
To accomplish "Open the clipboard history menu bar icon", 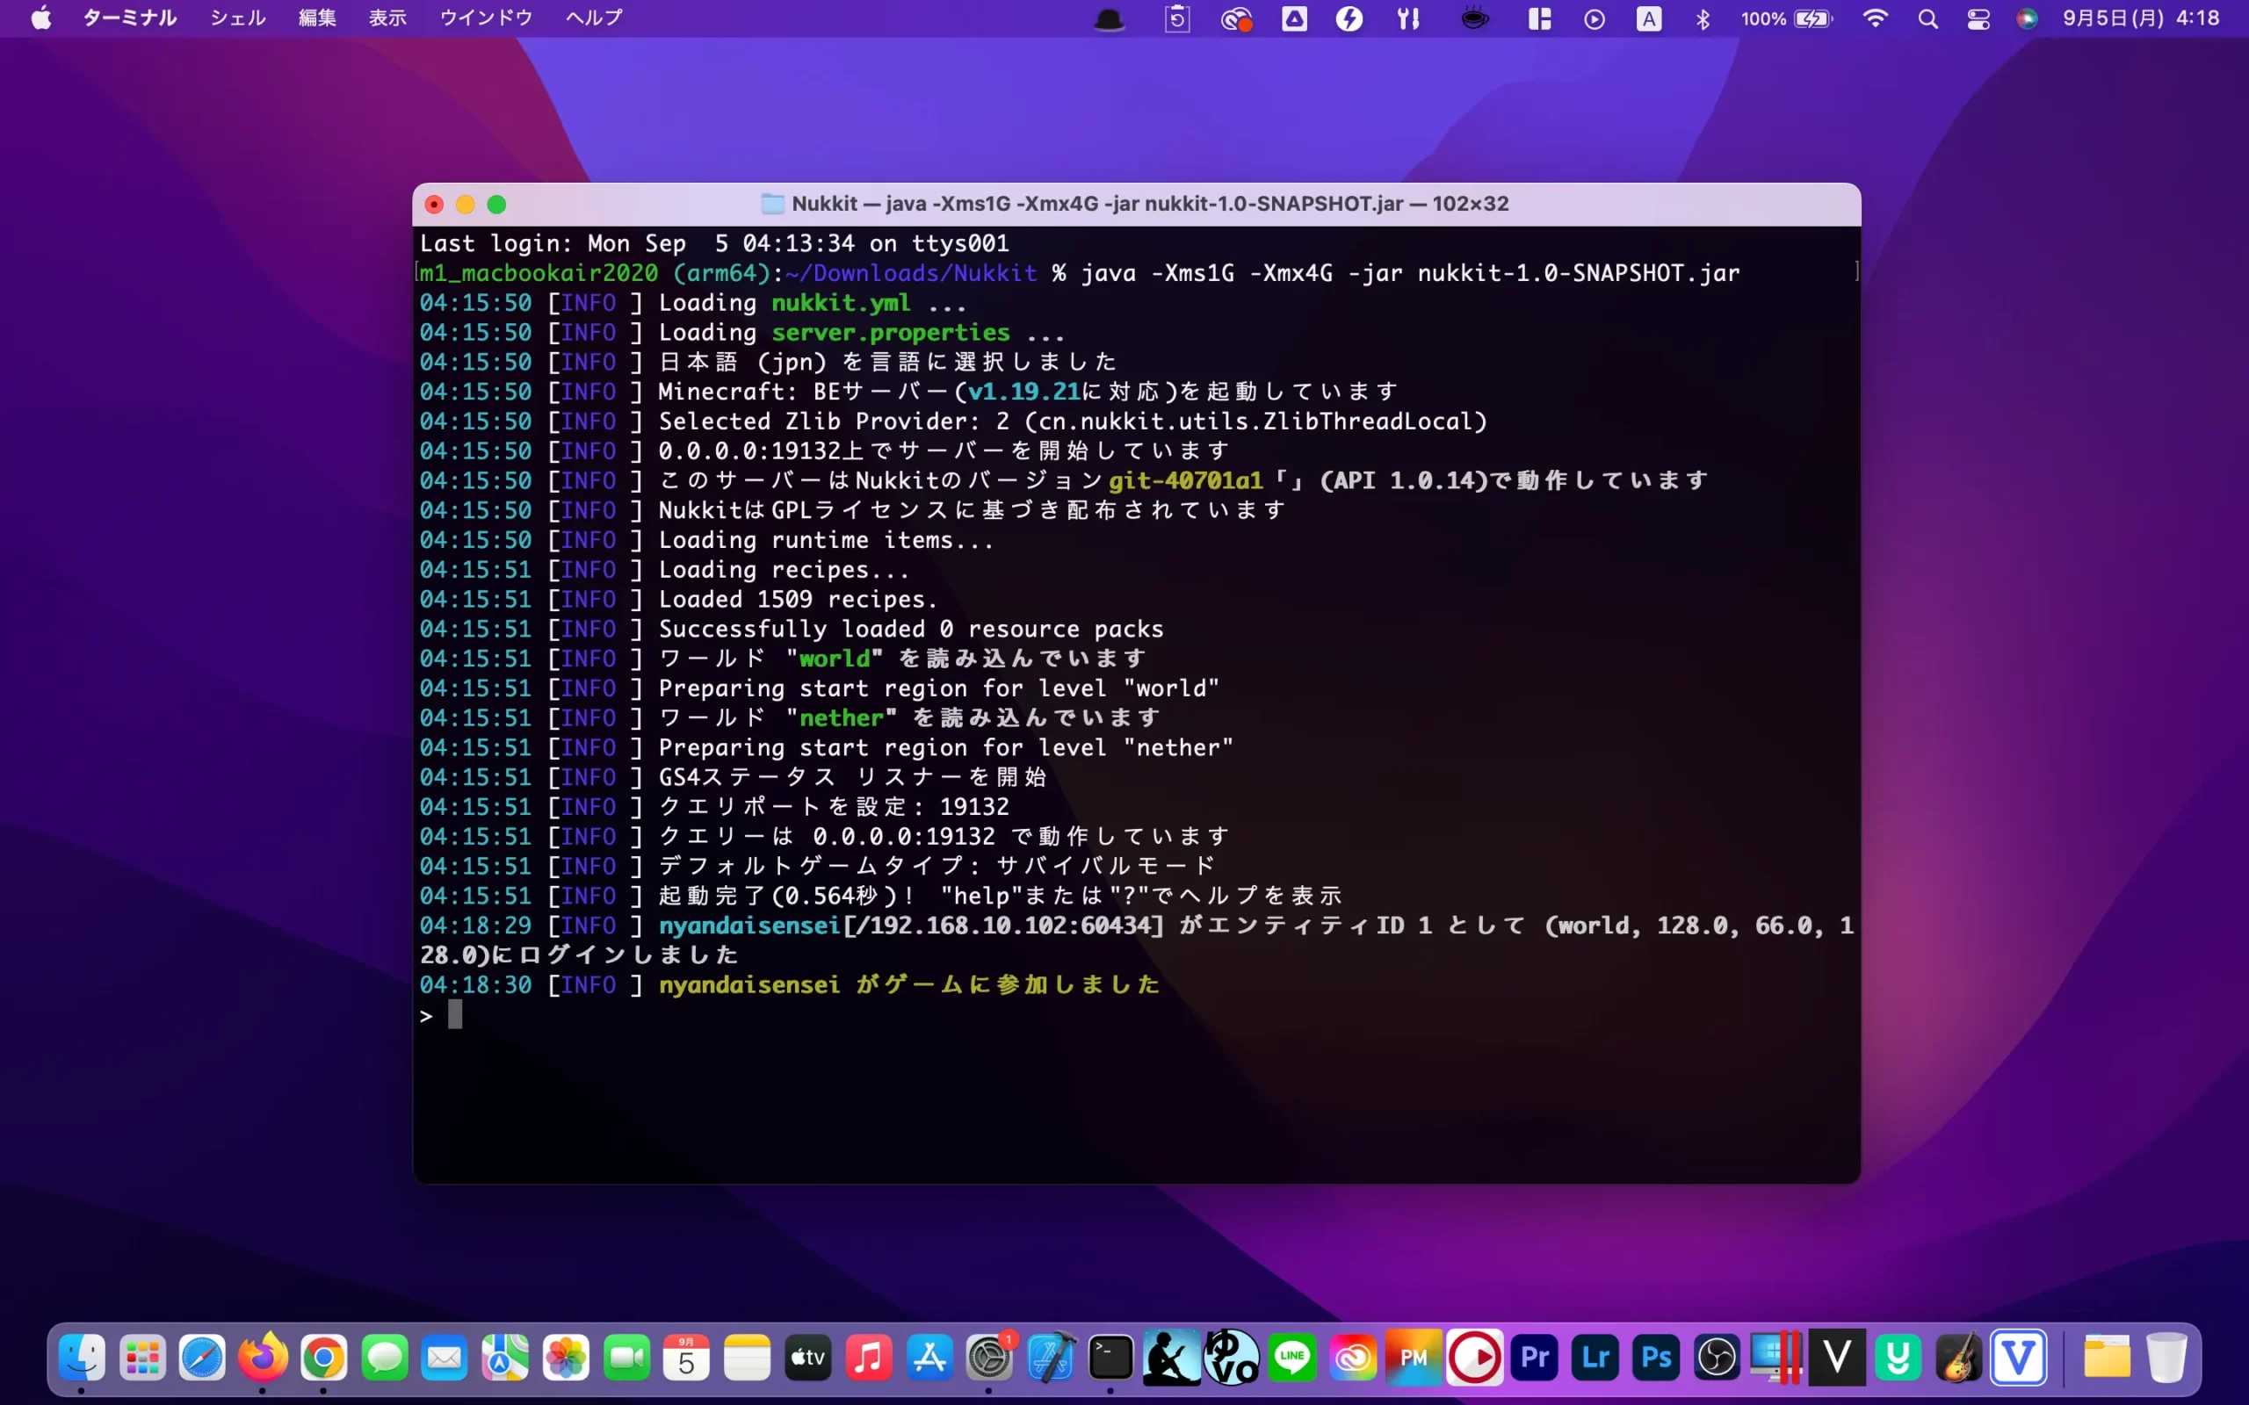I will [1177, 18].
